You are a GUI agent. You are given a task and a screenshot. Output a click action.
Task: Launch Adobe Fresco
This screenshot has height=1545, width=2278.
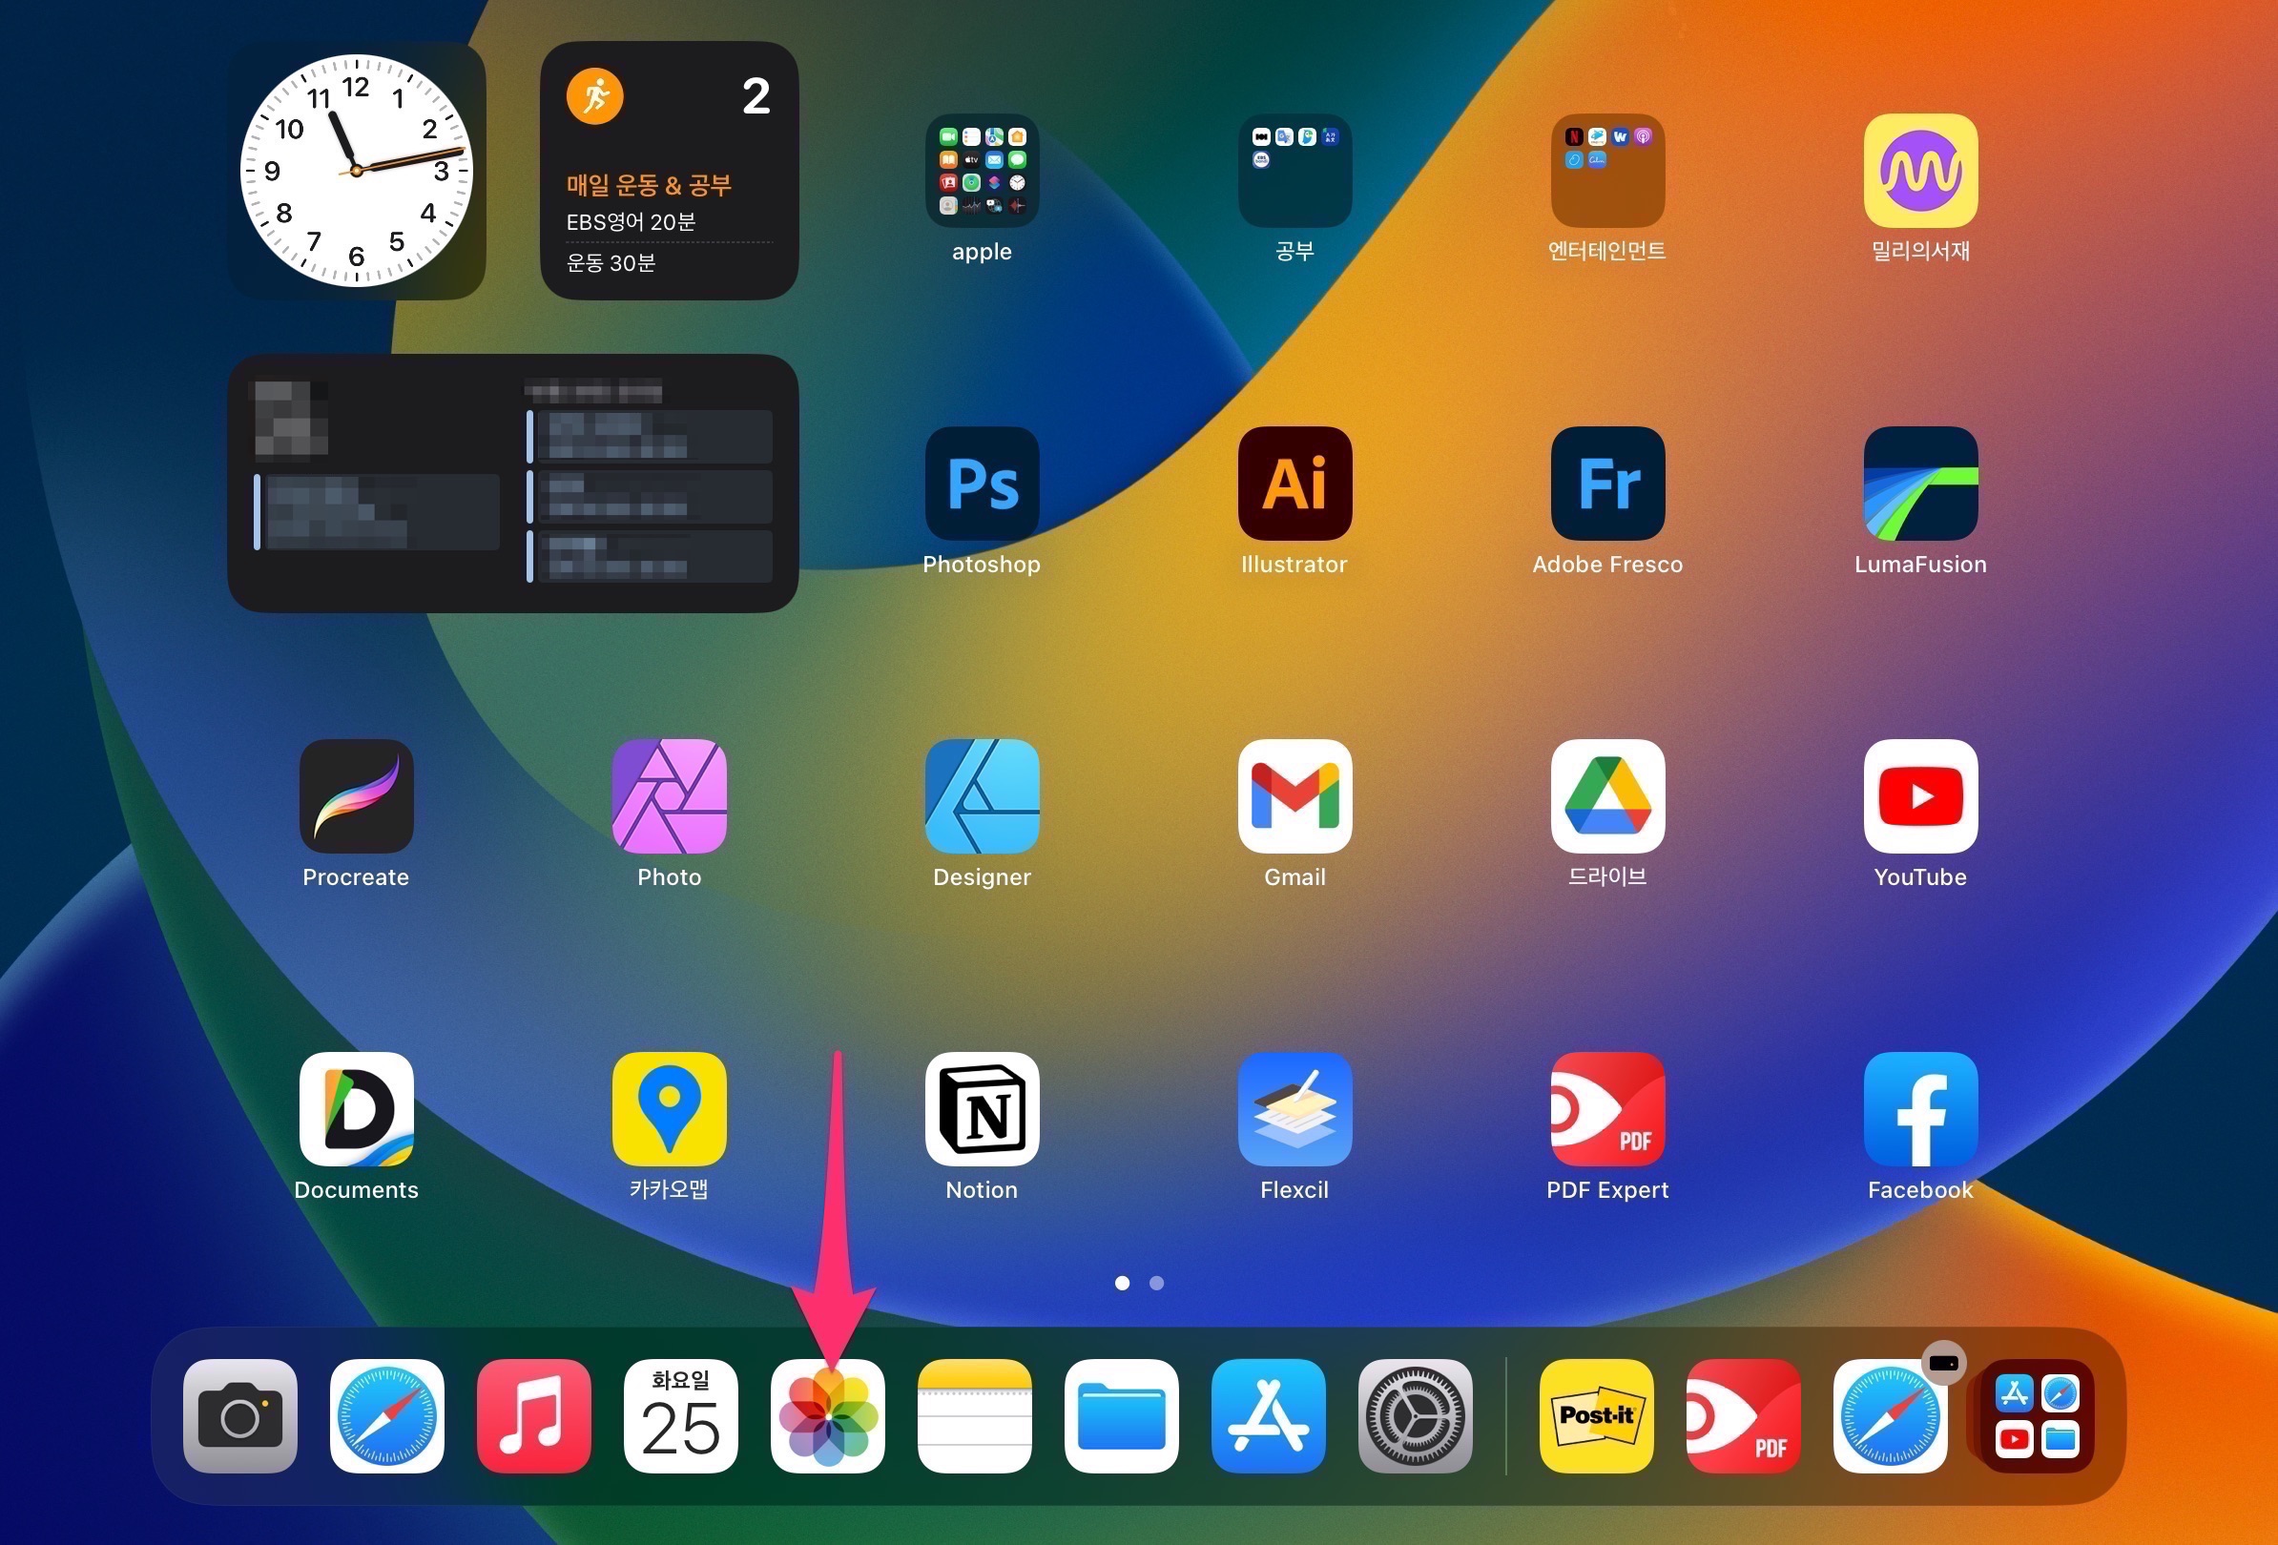[x=1606, y=483]
